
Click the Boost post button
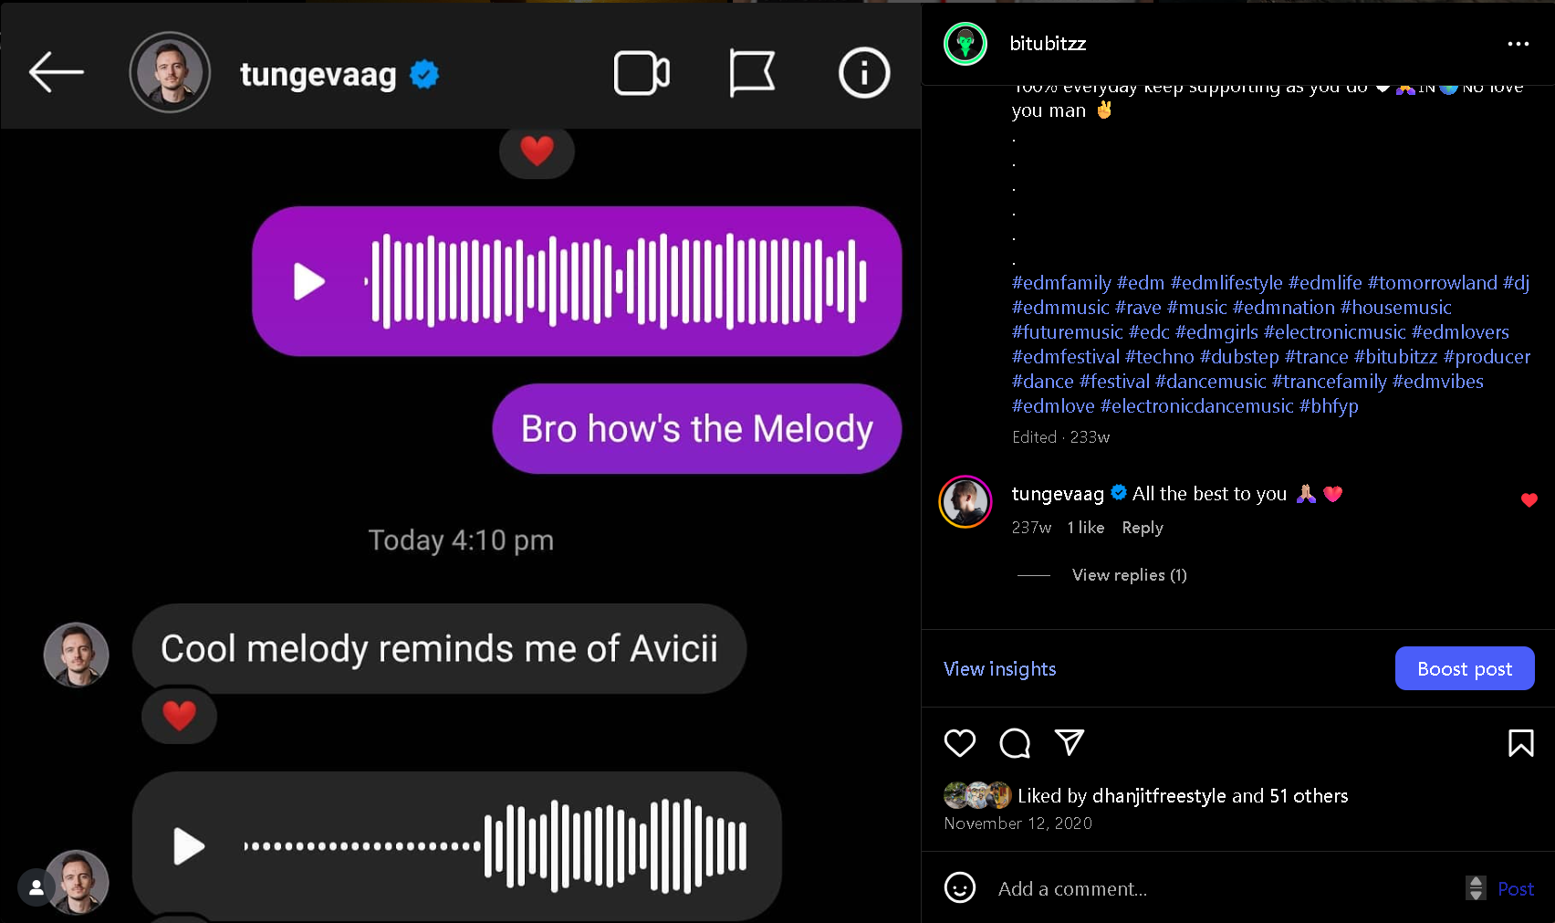(x=1464, y=669)
